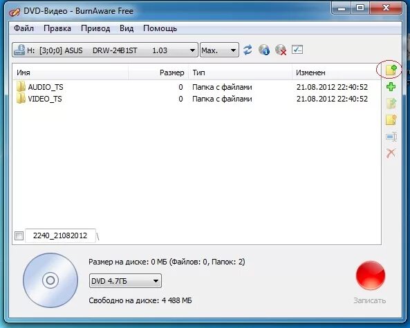The height and width of the screenshot is (328, 410).
Task: Click the drive icon in drive selector
Action: (x=19, y=50)
